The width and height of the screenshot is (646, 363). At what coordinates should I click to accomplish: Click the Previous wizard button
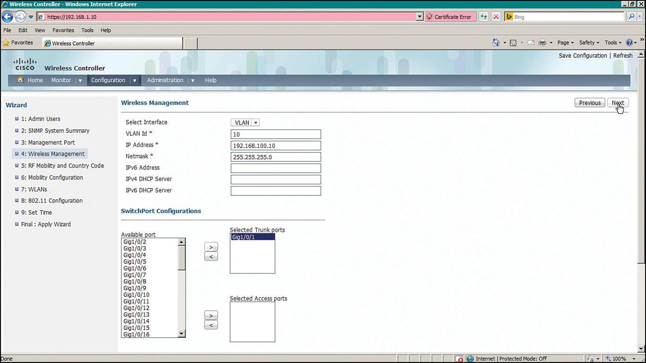coord(590,103)
